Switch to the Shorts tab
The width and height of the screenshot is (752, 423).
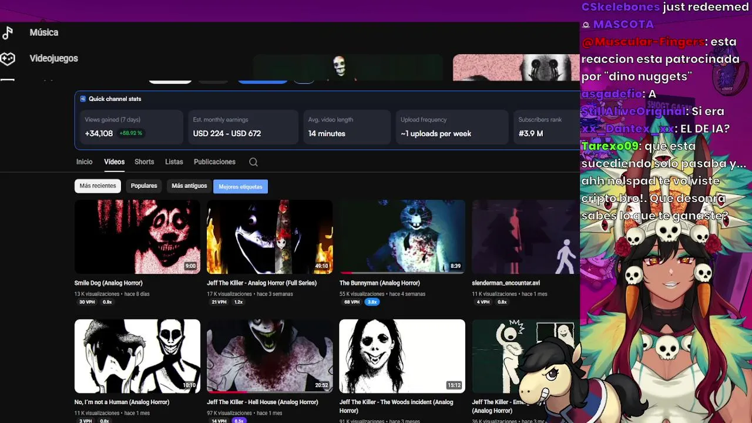144,162
